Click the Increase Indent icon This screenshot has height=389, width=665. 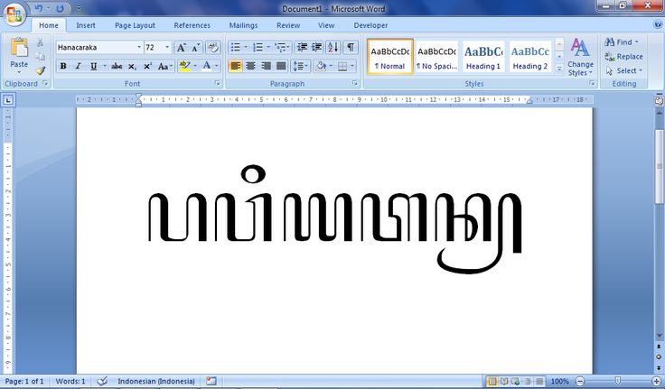pyautogui.click(x=317, y=47)
